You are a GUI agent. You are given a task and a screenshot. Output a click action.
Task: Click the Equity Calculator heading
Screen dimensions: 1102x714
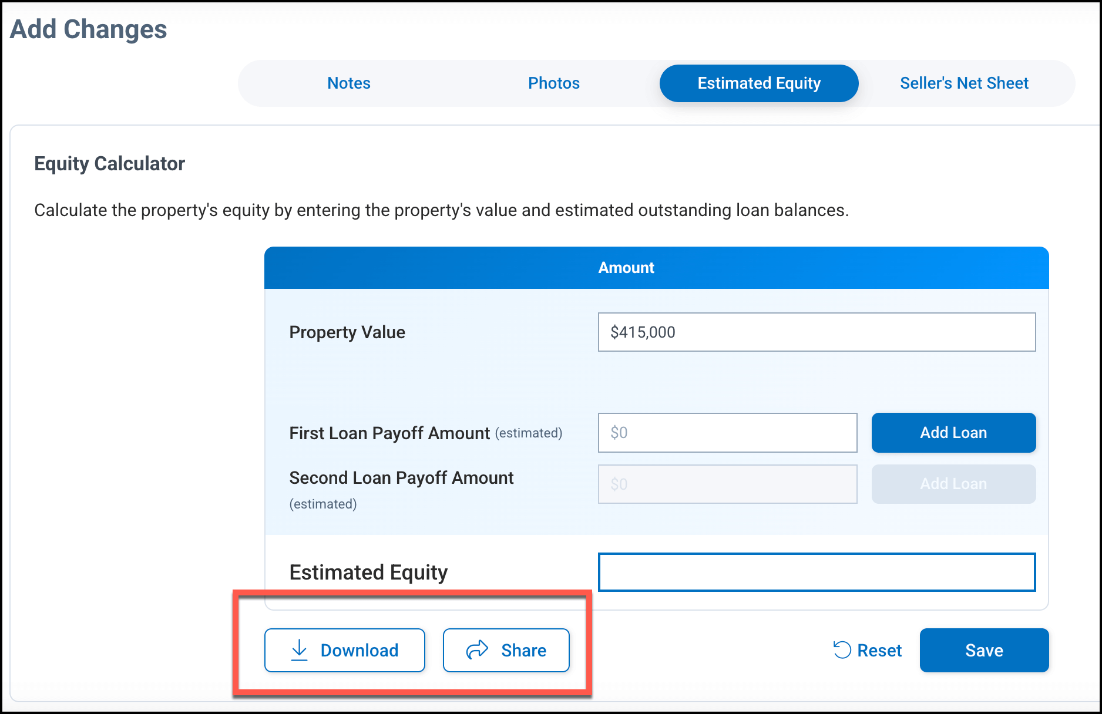point(110,164)
